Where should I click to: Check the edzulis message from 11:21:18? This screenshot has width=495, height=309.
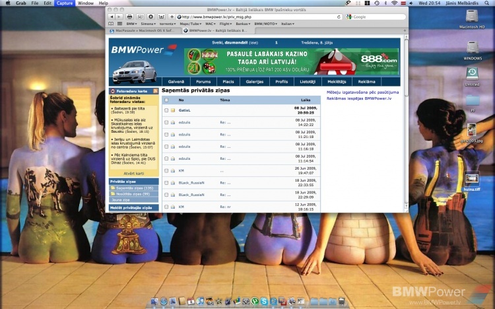click(x=166, y=135)
